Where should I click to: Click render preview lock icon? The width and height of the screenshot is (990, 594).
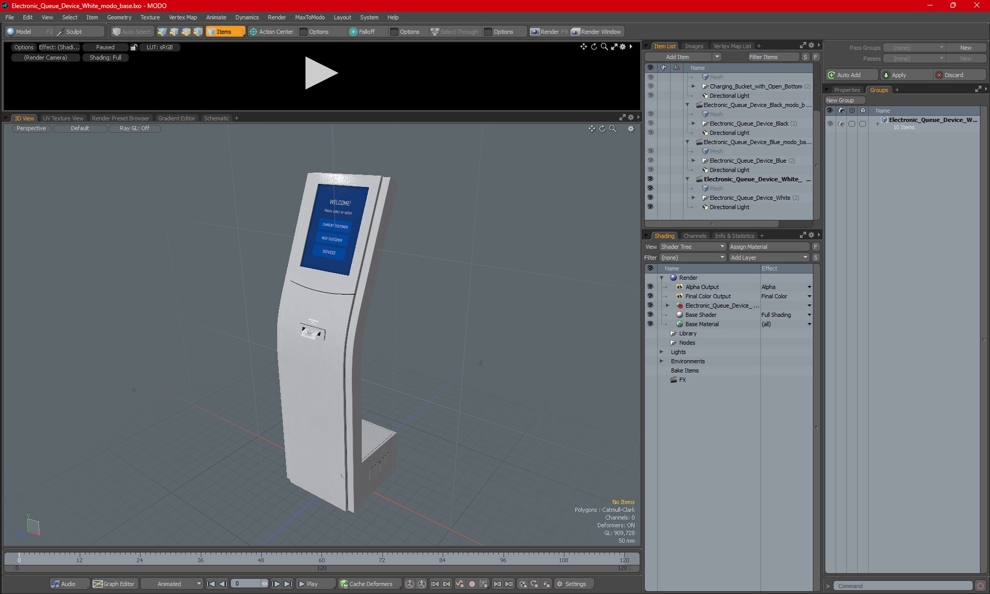134,47
